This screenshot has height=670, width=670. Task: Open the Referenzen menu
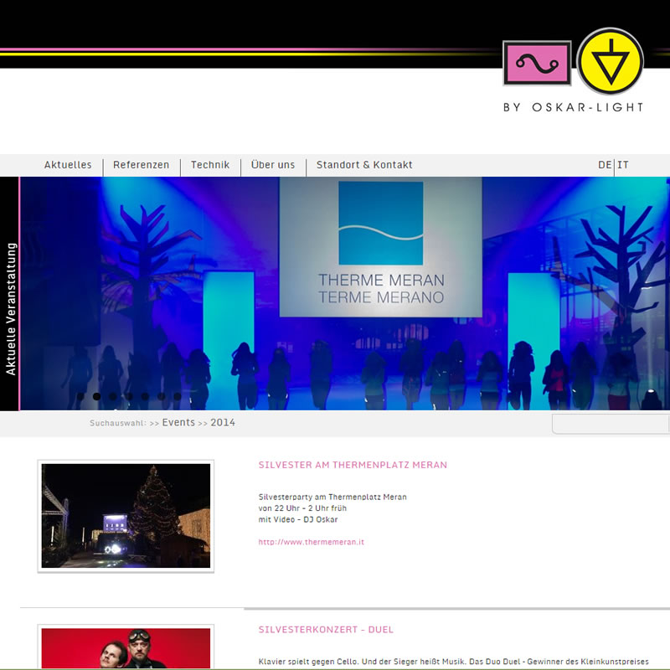coord(141,165)
